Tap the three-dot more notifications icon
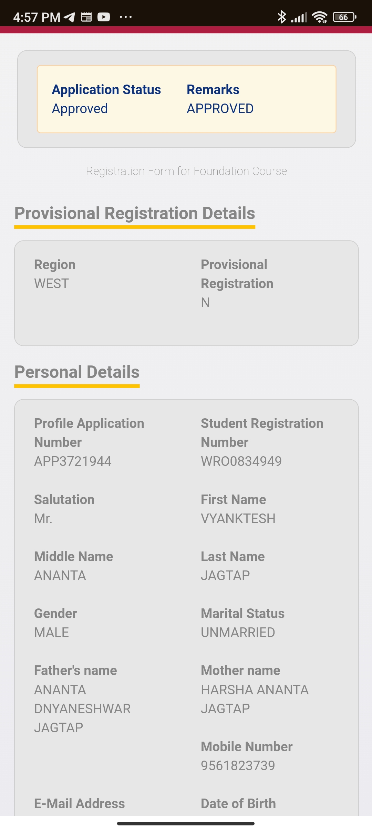The height and width of the screenshot is (831, 372). point(125,17)
